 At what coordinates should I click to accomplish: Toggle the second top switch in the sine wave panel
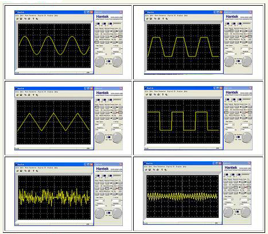[x=104, y=24]
